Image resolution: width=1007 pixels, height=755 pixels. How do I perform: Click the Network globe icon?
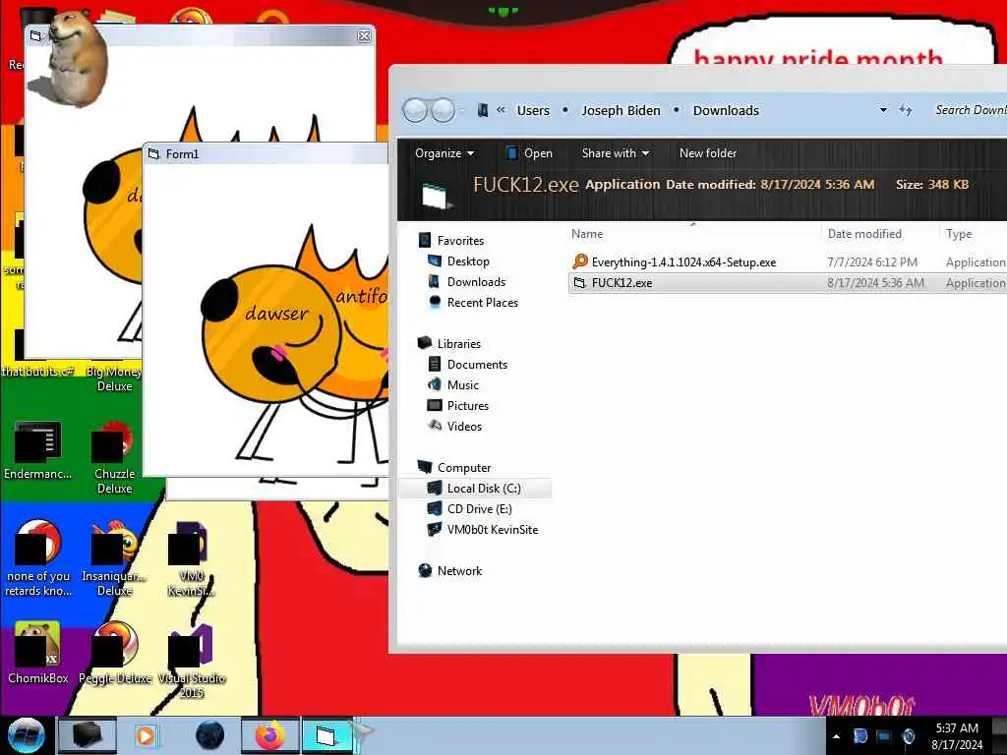click(425, 570)
